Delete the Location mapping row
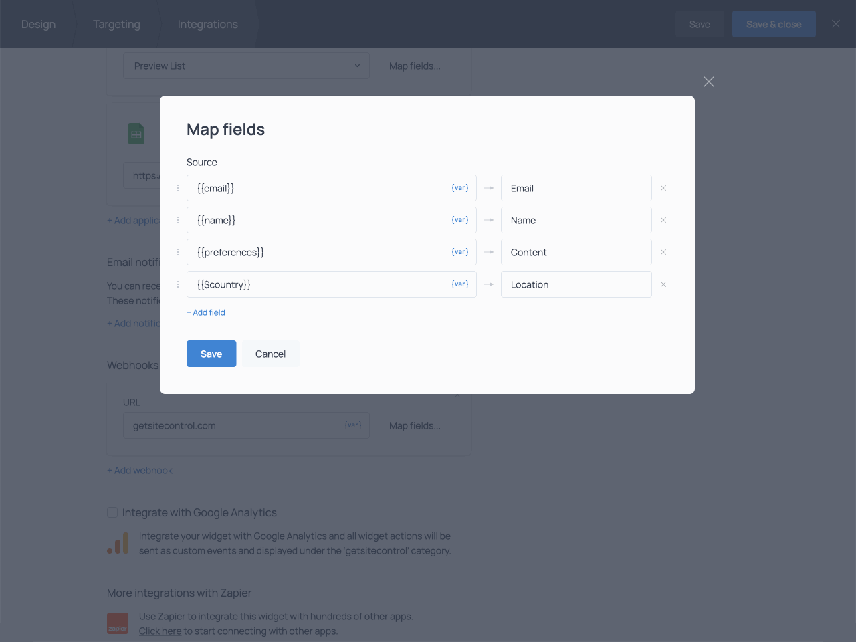Image resolution: width=856 pixels, height=642 pixels. 663,284
